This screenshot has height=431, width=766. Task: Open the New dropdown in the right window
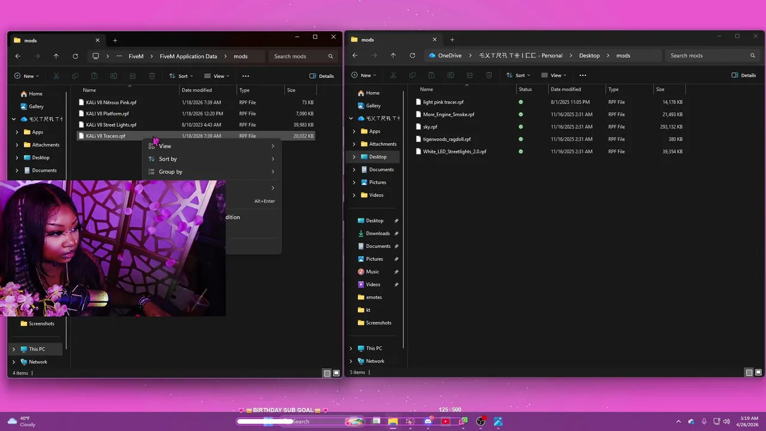point(363,75)
